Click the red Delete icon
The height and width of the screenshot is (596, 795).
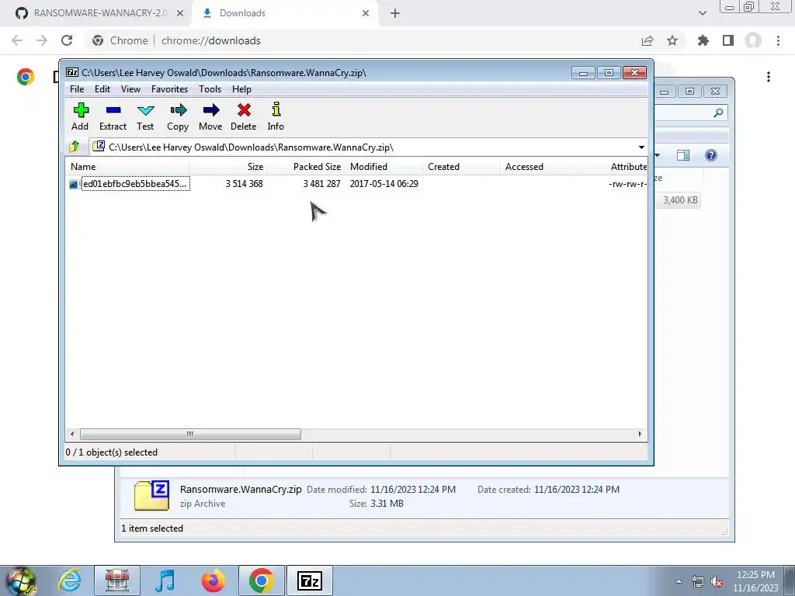pos(243,116)
